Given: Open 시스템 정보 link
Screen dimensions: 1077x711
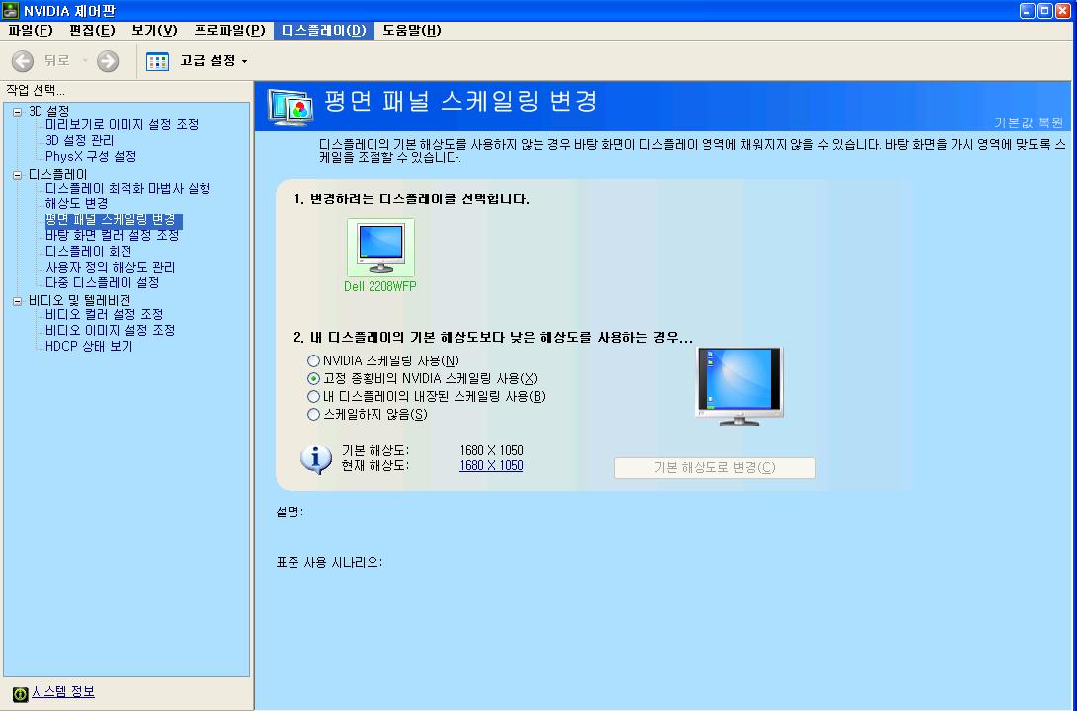Looking at the screenshot, I should [63, 692].
